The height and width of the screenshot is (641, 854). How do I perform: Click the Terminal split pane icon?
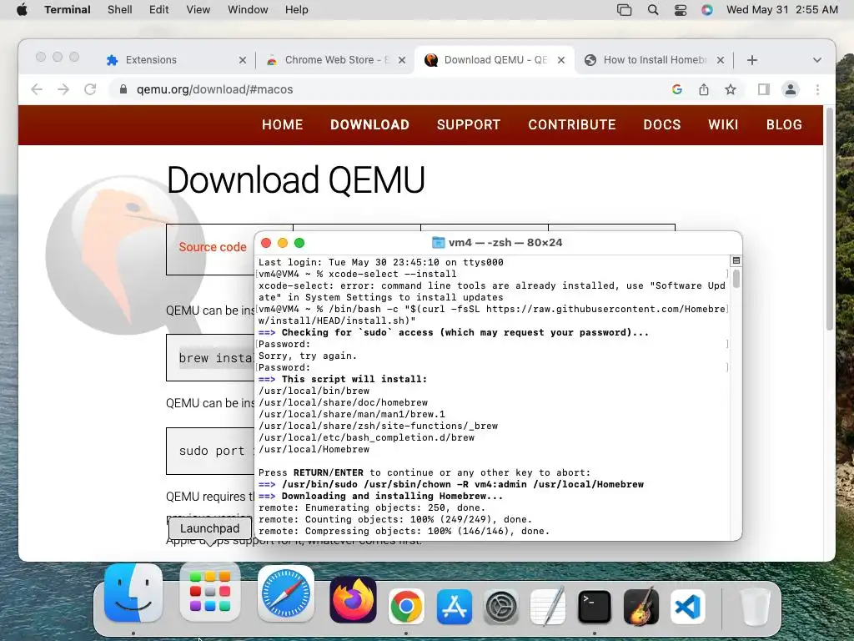coord(736,261)
